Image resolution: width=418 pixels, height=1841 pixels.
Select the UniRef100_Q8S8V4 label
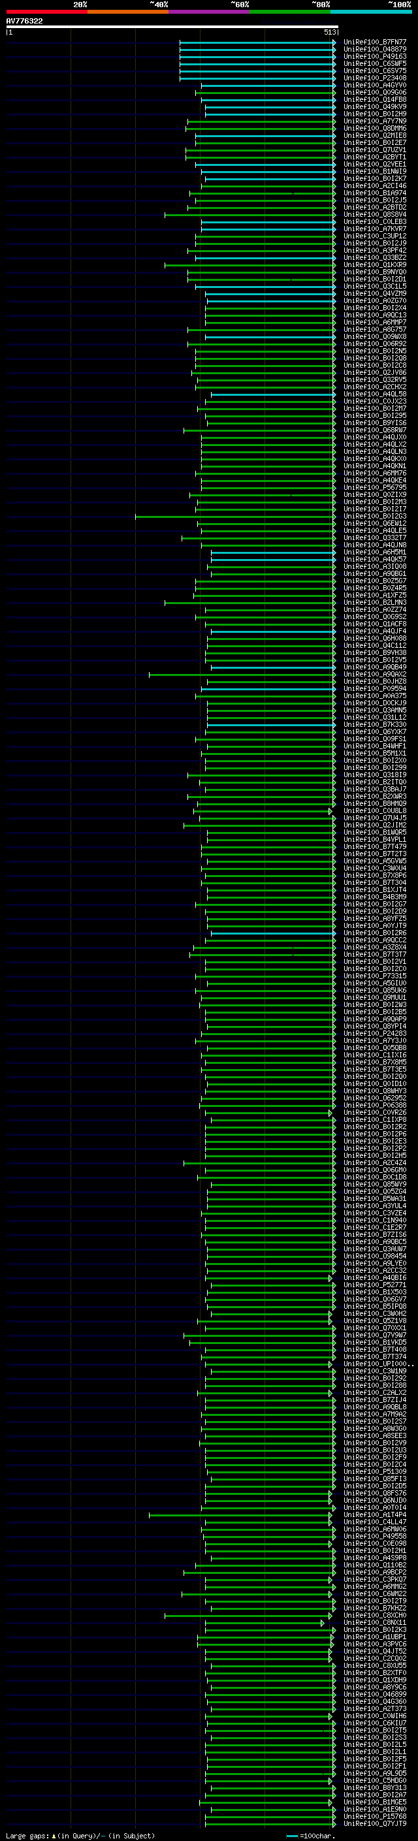[x=375, y=214]
